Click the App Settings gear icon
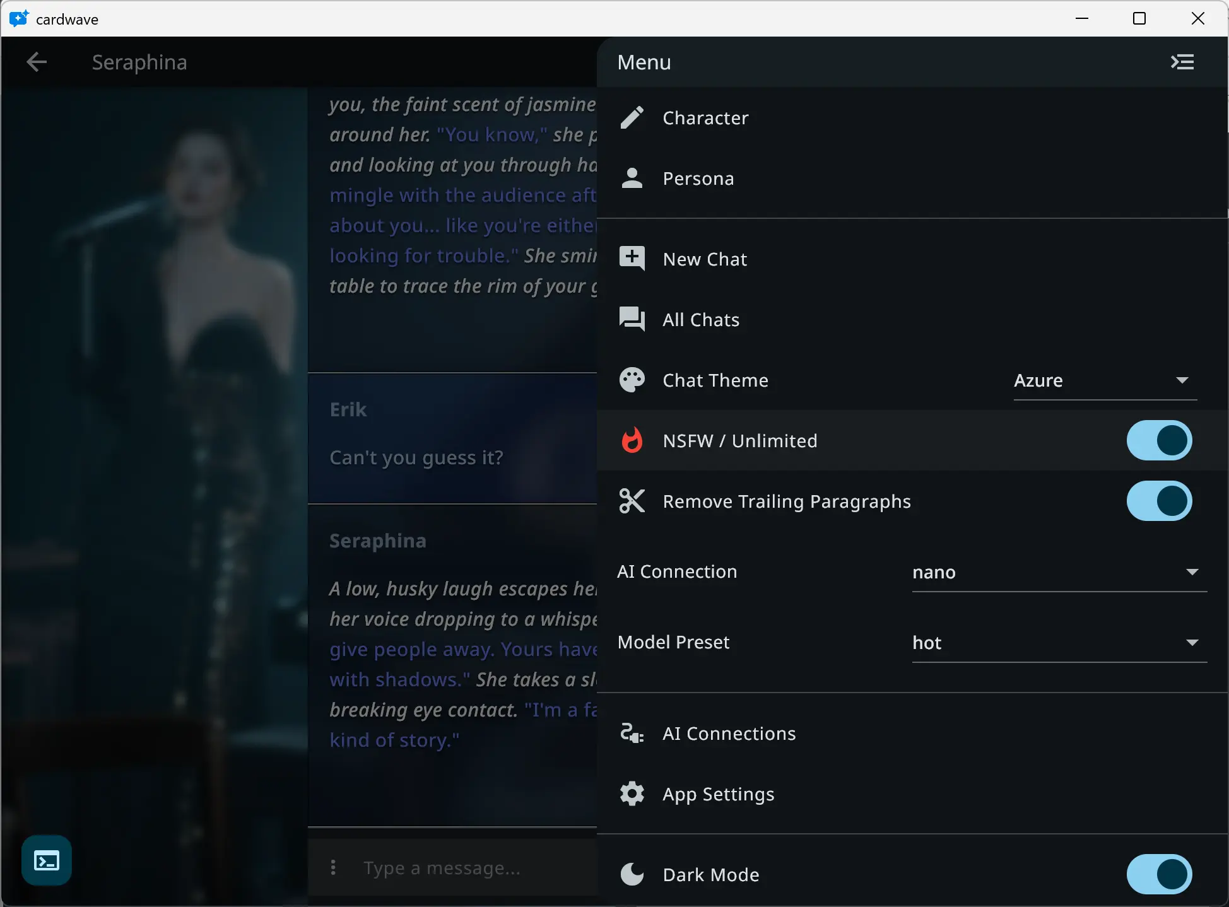Viewport: 1229px width, 907px height. pos(632,794)
